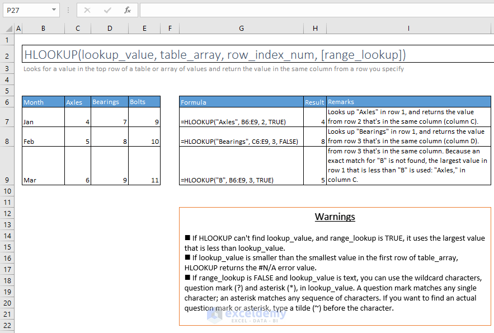Click the Feb cell
This screenshot has height=333, width=494.
point(43,137)
